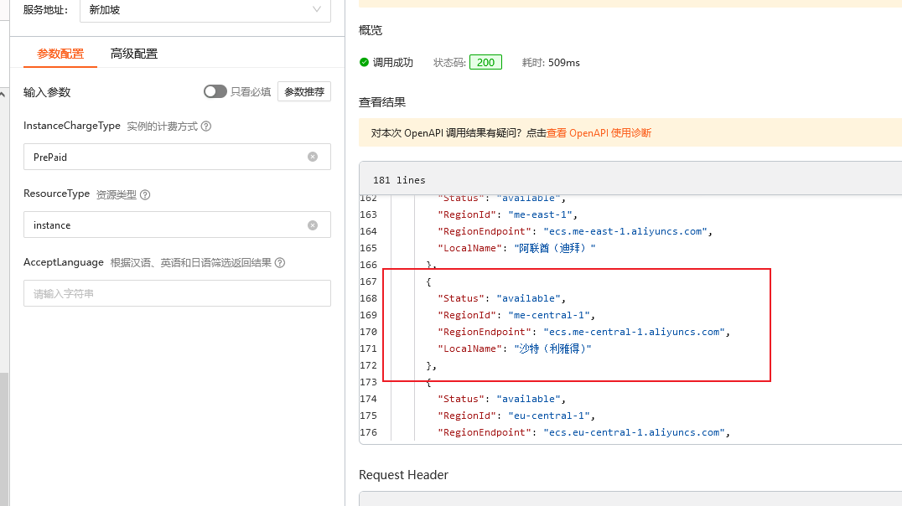Click help icon beside ResourceType 资源类型
This screenshot has height=506, width=902.
[145, 194]
